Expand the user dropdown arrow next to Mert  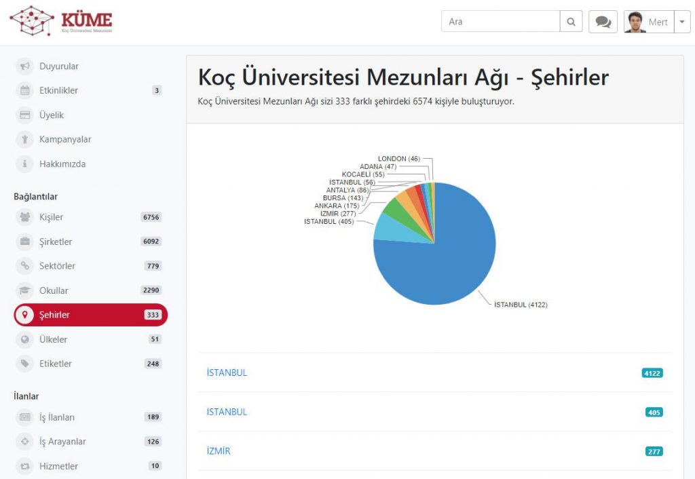pos(682,22)
